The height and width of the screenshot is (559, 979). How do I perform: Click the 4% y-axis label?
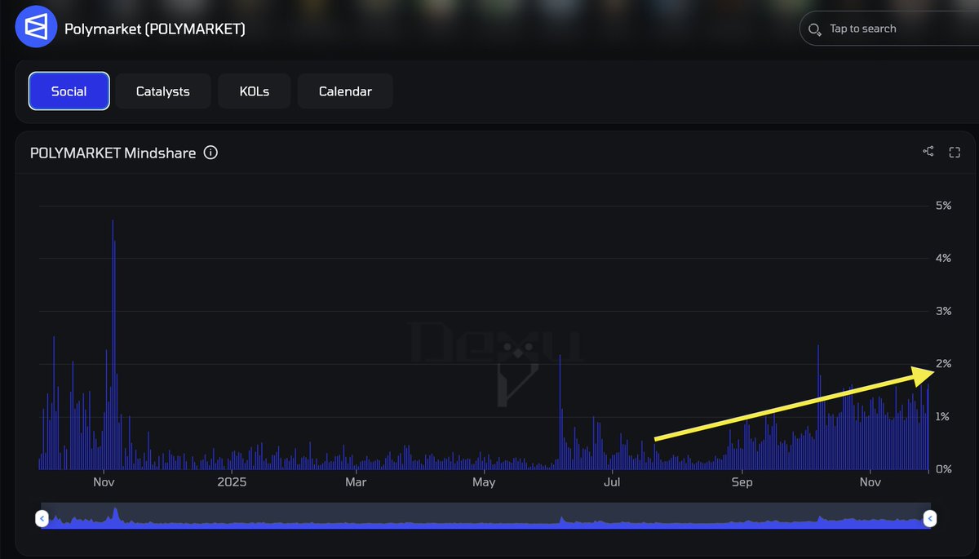pyautogui.click(x=943, y=258)
